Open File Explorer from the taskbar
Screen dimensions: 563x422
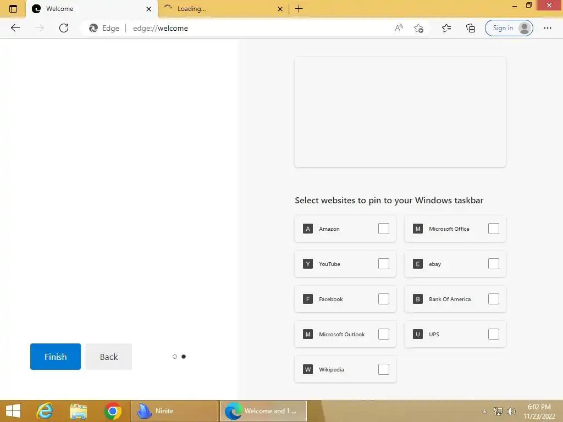point(78,411)
